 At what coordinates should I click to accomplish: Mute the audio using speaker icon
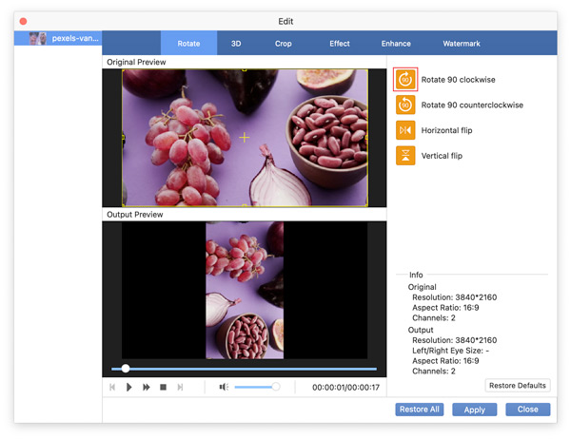(224, 388)
